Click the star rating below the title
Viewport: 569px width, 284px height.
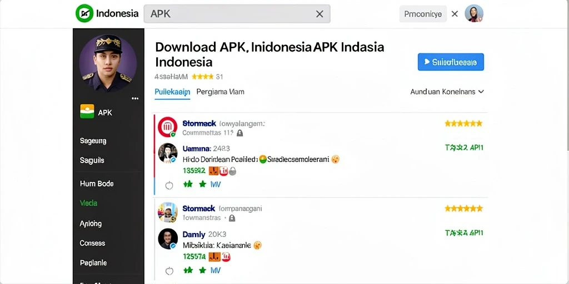point(202,77)
